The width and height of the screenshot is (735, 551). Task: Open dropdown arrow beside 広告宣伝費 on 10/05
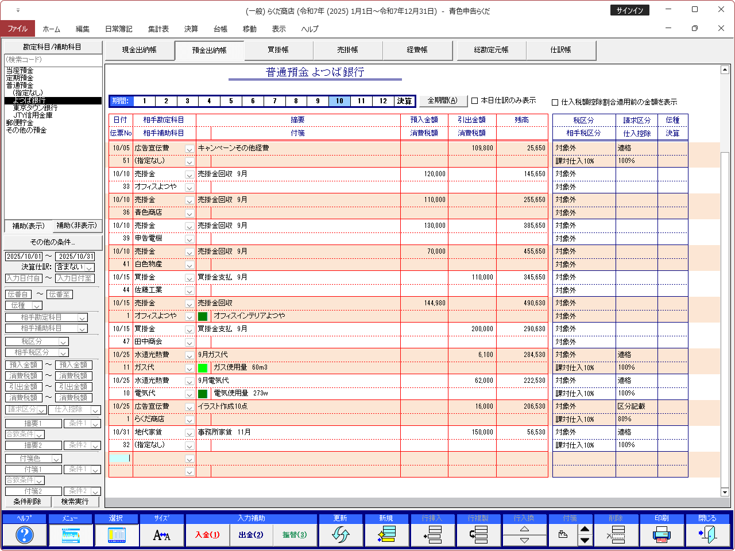[189, 149]
